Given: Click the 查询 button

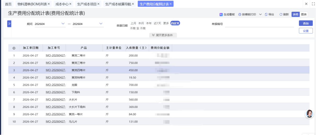Looking at the screenshot, I should click(x=306, y=23).
